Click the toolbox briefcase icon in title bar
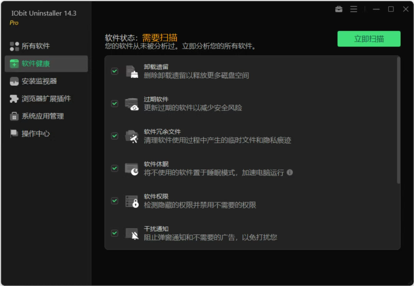The height and width of the screenshot is (286, 414). coord(339,9)
